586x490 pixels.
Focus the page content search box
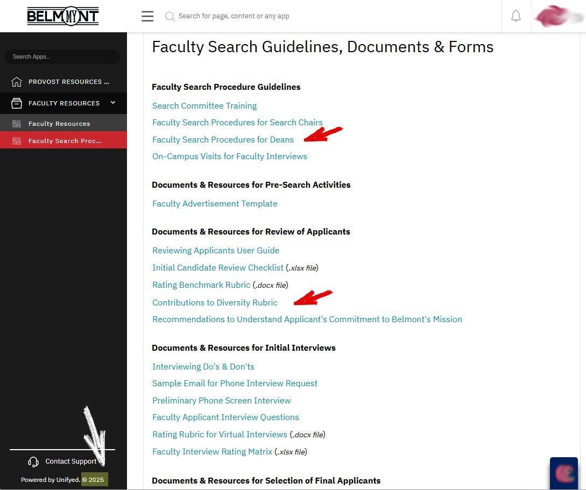point(234,16)
